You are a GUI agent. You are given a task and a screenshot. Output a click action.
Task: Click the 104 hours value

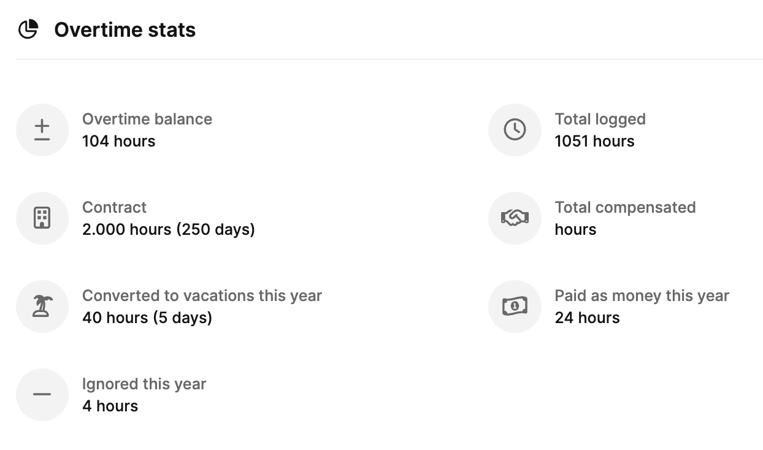point(118,141)
